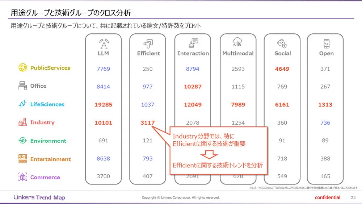Select the Office row label
Viewport: 362px width, 204px height.
pyautogui.click(x=38, y=86)
